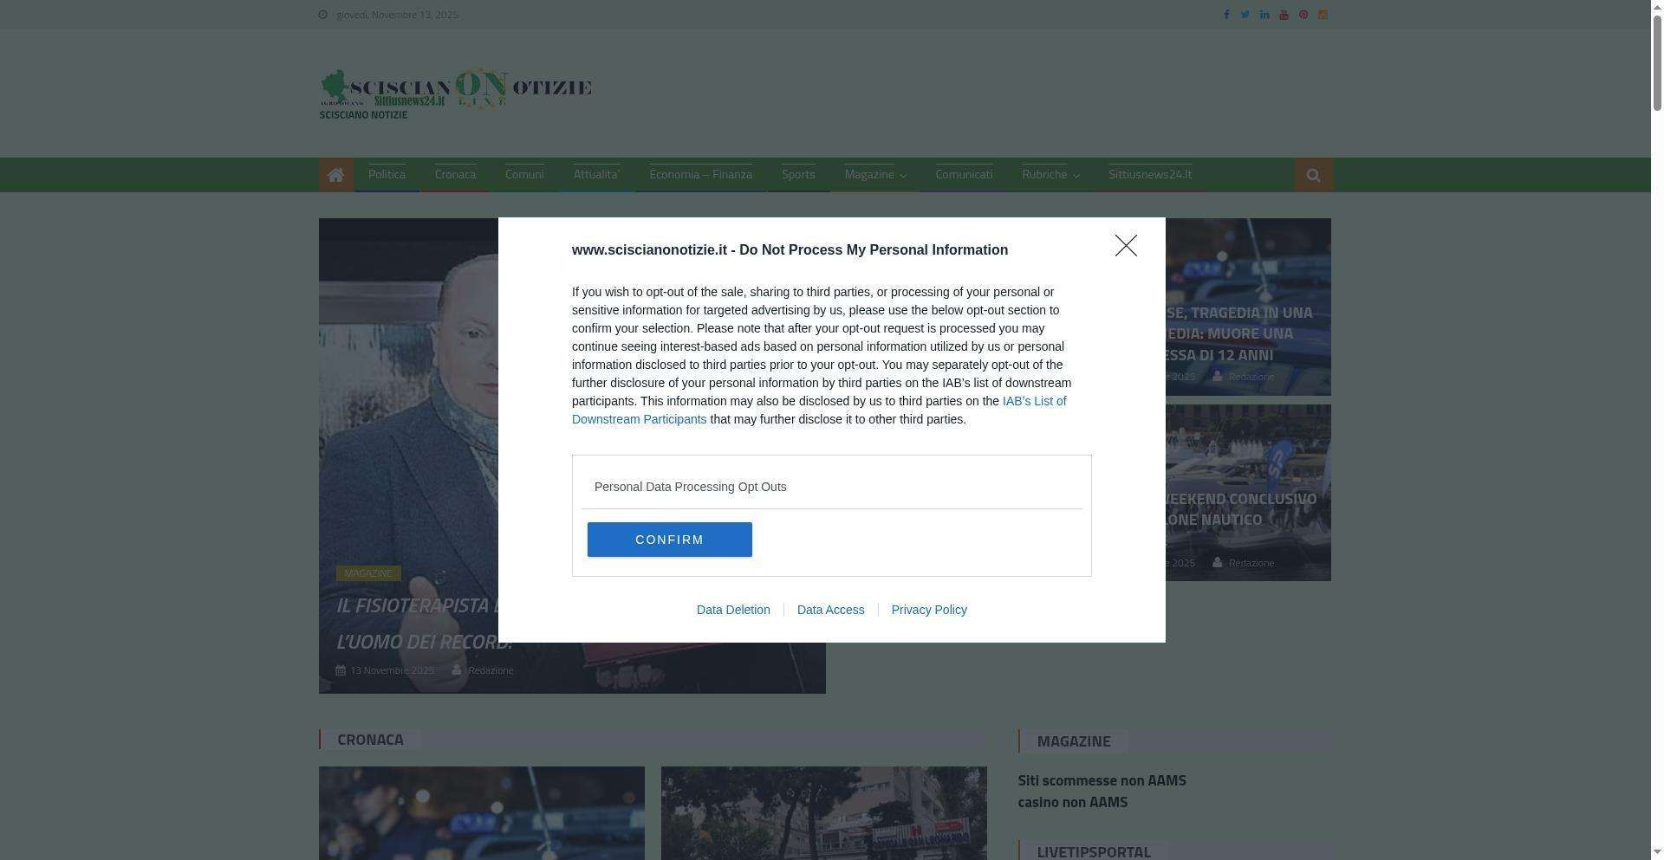The height and width of the screenshot is (860, 1664).
Task: Expand the Magazine menu dropdown
Action: (875, 175)
